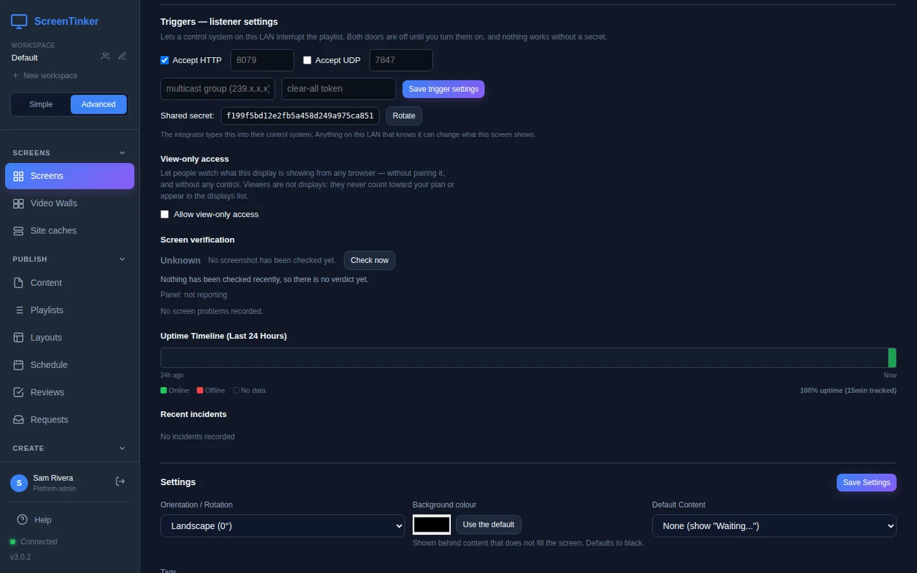
Task: Click the Default workspace name
Action: pos(24,58)
